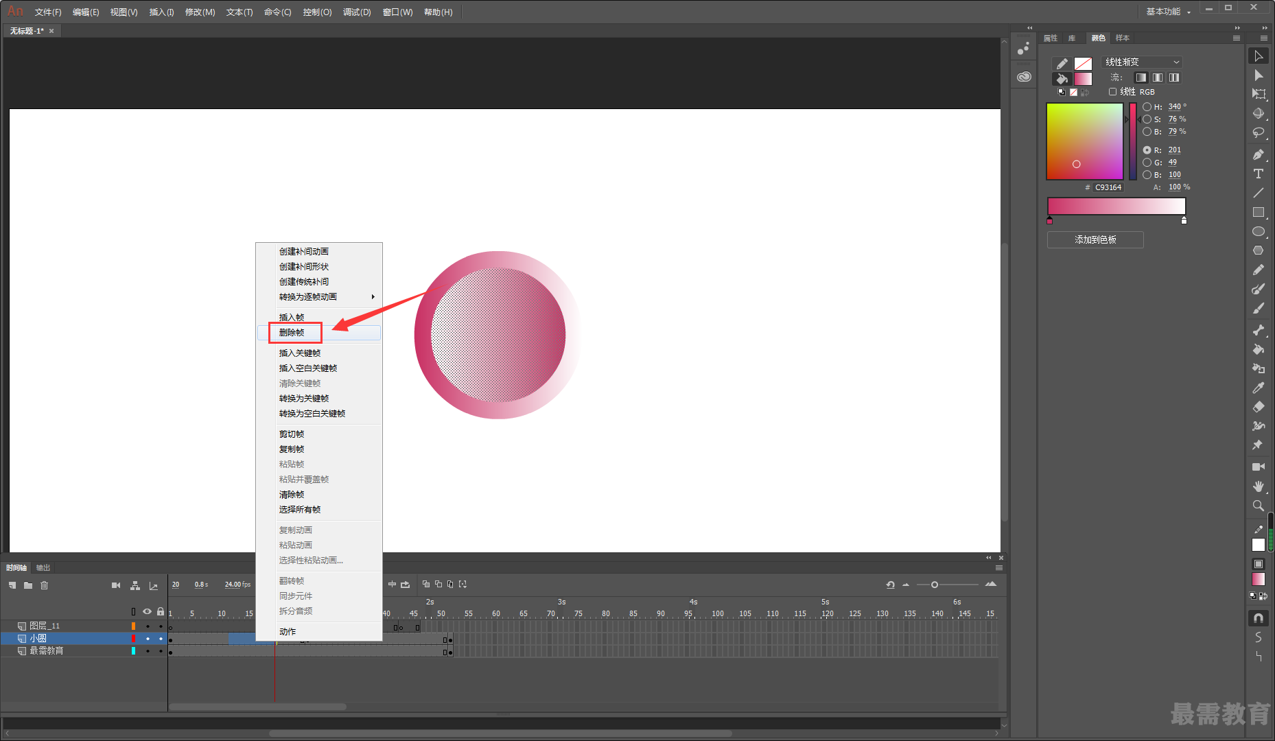Click the extend gradient flow button
Viewport: 1275px width, 741px height.
click(x=1141, y=78)
